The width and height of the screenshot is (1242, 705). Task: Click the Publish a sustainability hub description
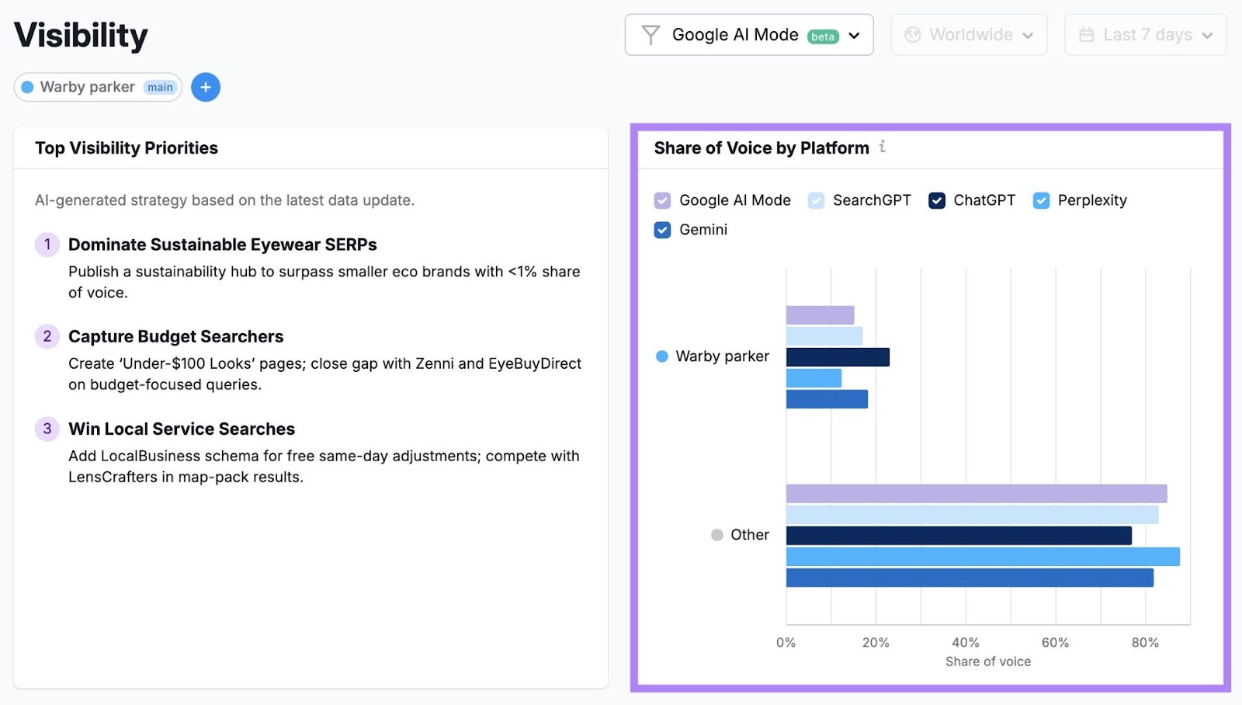point(324,282)
